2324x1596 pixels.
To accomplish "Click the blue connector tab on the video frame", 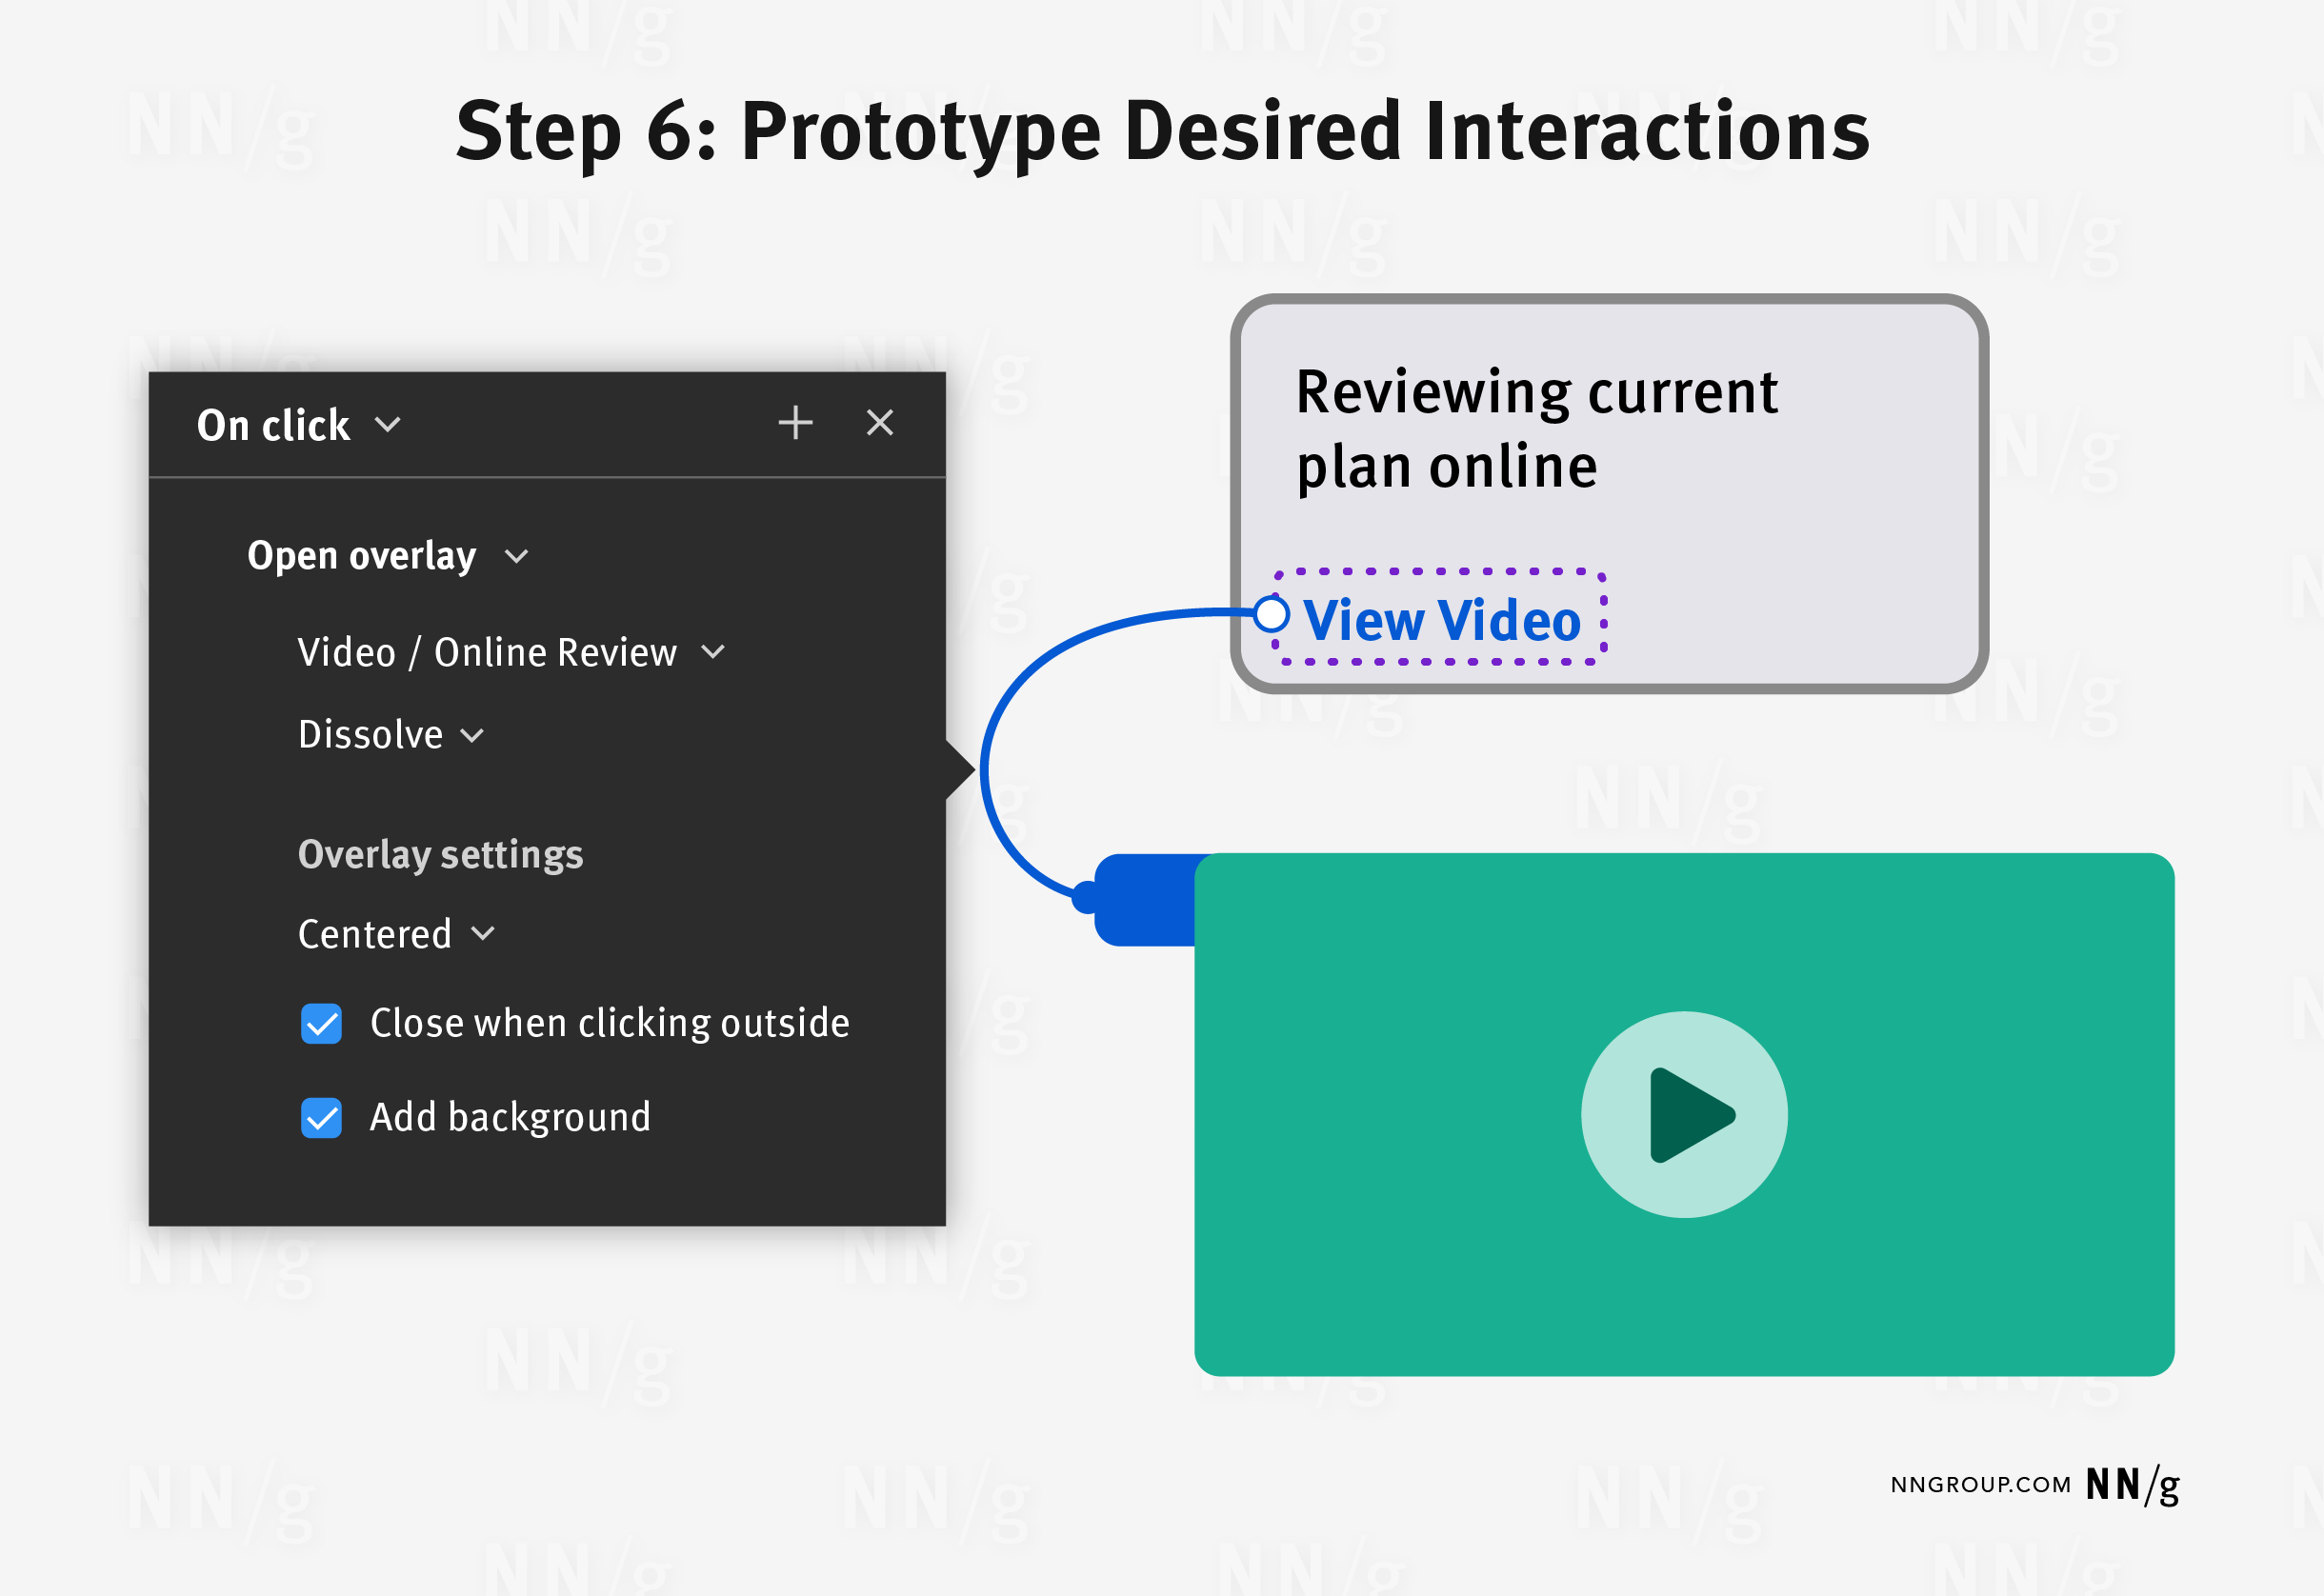I will coord(1146,899).
